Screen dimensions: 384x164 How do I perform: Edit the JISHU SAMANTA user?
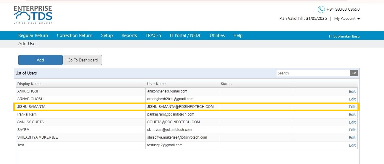[x=352, y=107]
